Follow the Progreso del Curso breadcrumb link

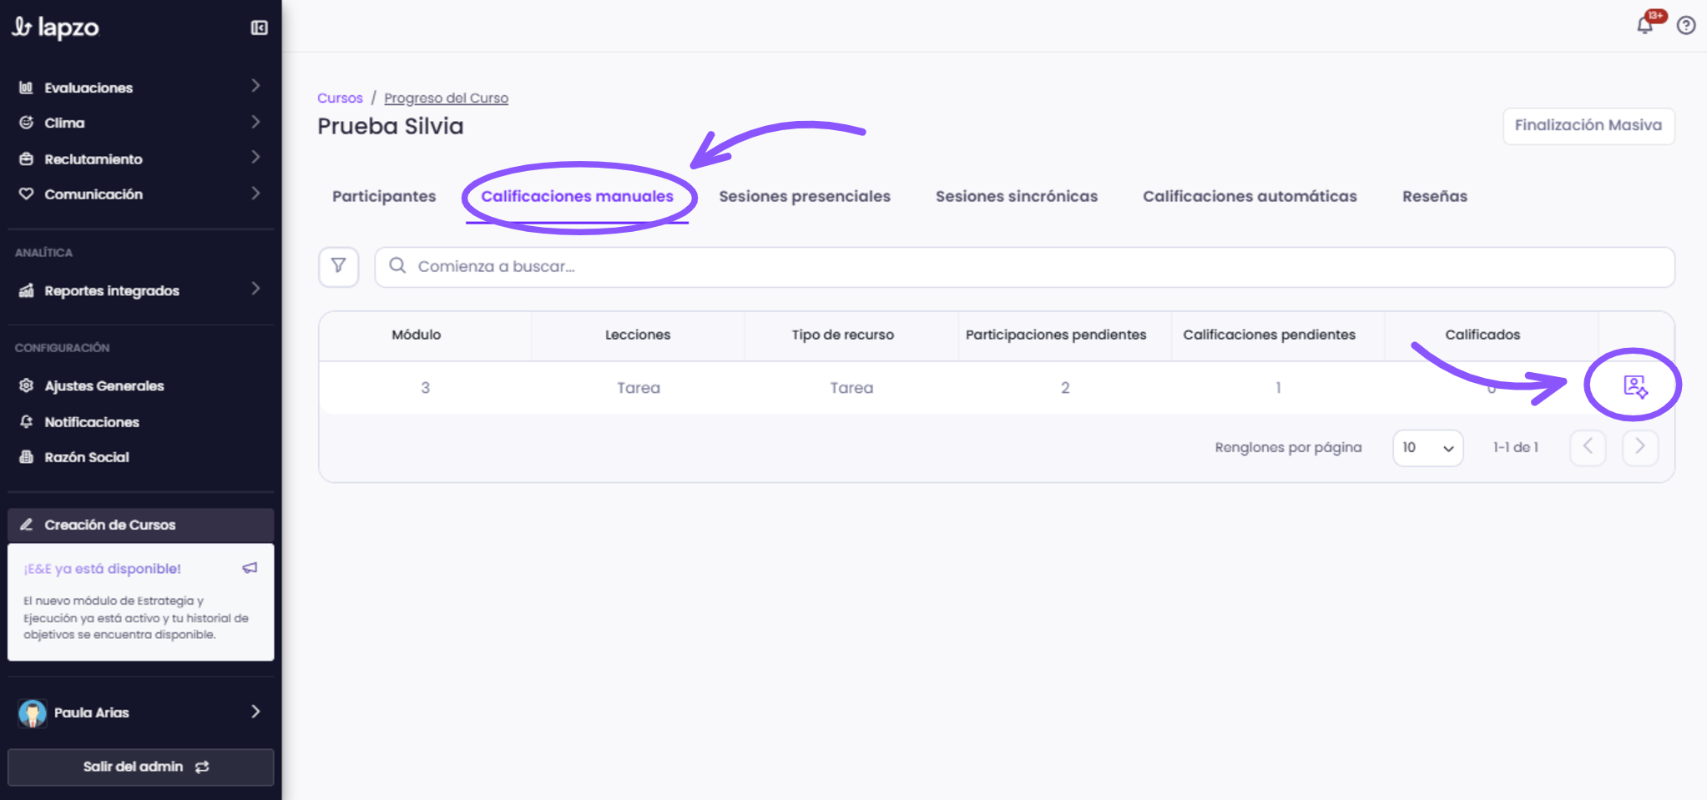click(x=446, y=98)
